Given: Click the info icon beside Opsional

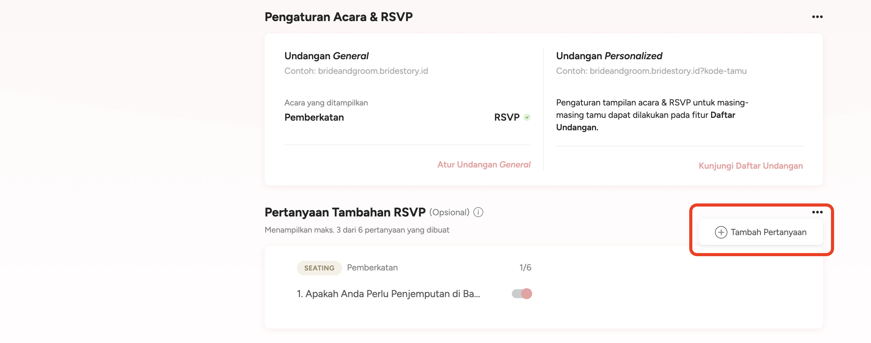Looking at the screenshot, I should click(x=478, y=212).
